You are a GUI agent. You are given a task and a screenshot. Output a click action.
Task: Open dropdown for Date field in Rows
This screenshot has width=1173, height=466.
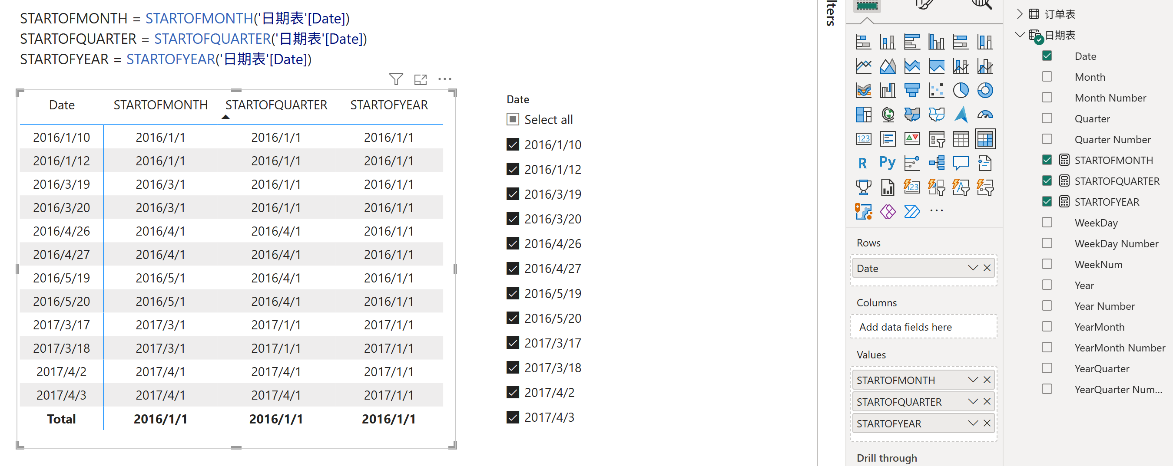[973, 268]
